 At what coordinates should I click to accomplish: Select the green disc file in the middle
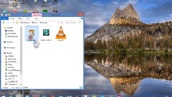(x=46, y=33)
